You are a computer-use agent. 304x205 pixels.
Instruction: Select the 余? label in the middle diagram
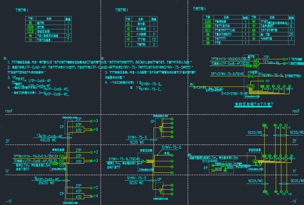pyautogui.click(x=167, y=153)
